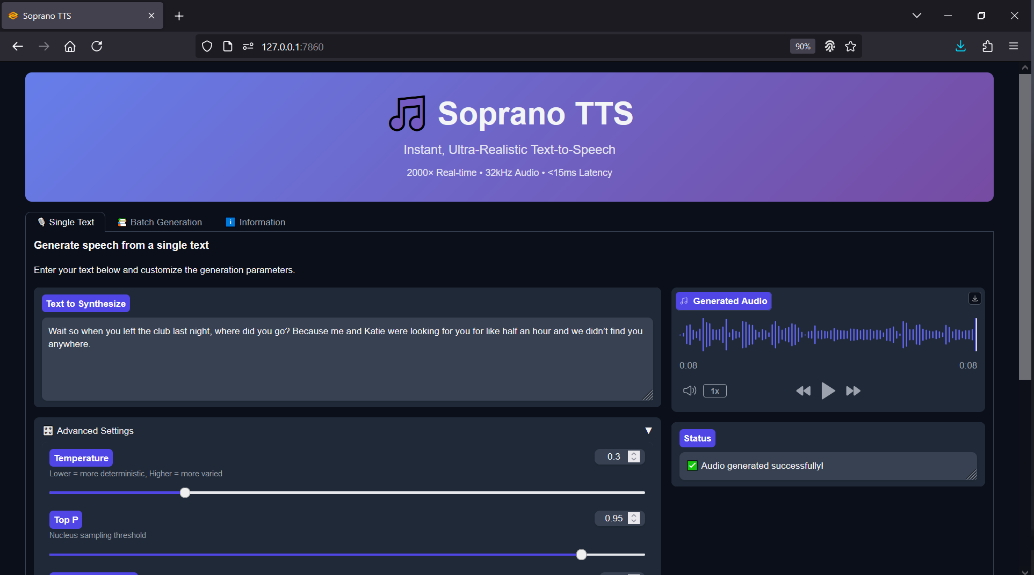Click the shield tracking protection icon
This screenshot has height=575, width=1034.
207,46
